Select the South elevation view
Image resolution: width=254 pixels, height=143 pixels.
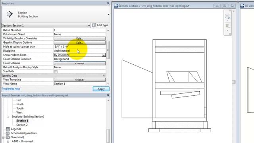tap(20, 108)
